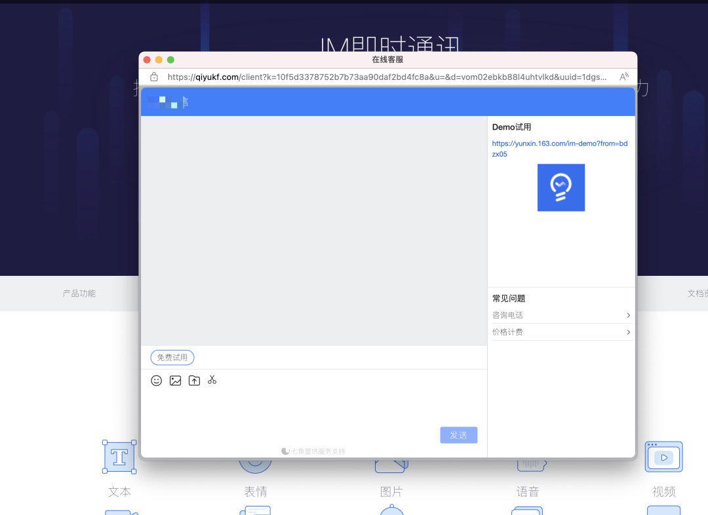The image size is (708, 515).
Task: Open the yunxin.163.com im-demo link
Action: pos(560,149)
